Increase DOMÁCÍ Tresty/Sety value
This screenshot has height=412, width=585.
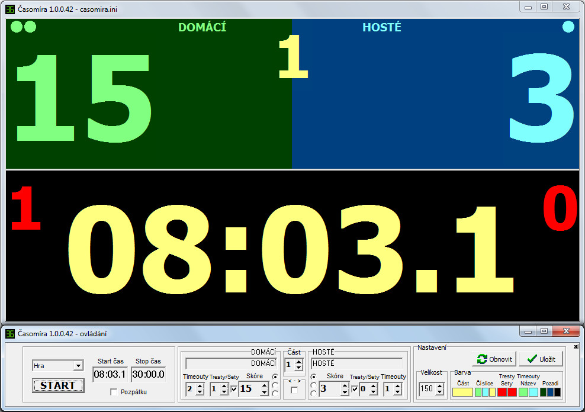tap(224, 387)
